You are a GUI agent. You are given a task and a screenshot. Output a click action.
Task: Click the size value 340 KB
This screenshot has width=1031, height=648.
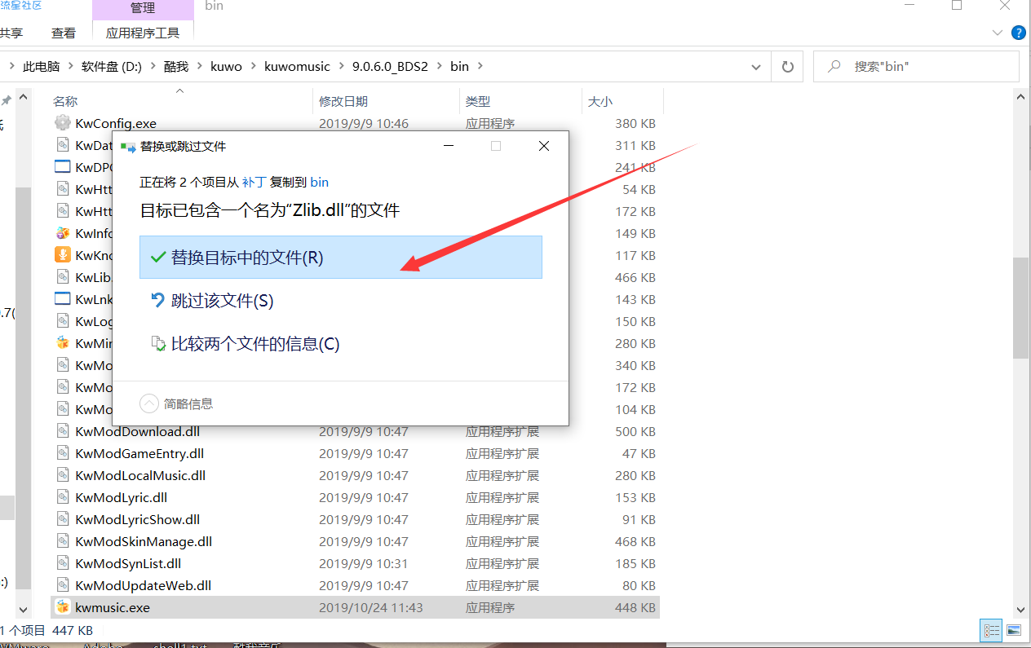click(x=635, y=365)
